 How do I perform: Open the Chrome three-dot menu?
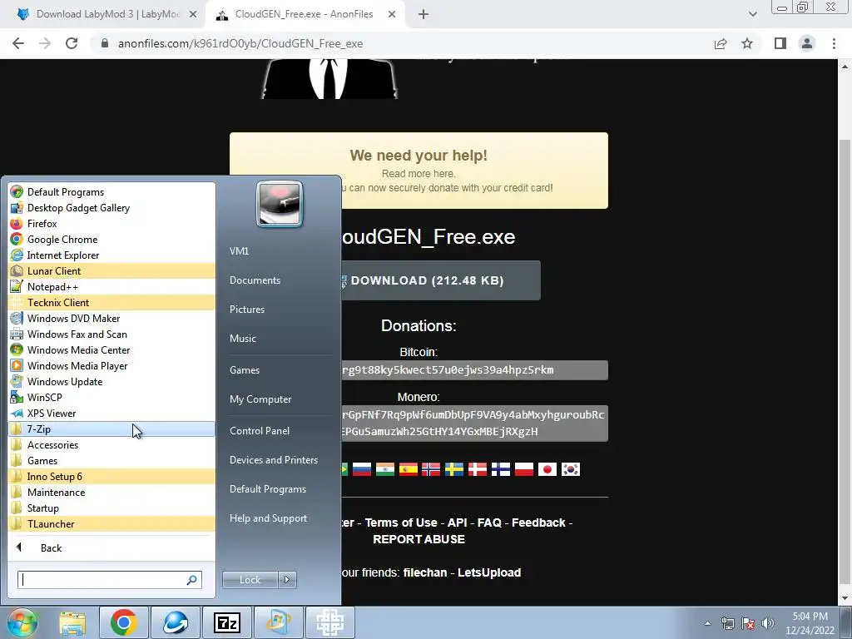pyautogui.click(x=834, y=43)
